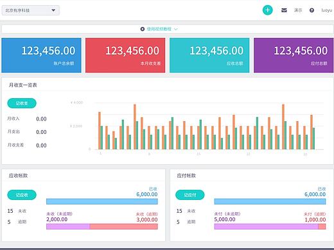
Task: Open the 北京有序科技 company dropdown
Action: coord(30,10)
